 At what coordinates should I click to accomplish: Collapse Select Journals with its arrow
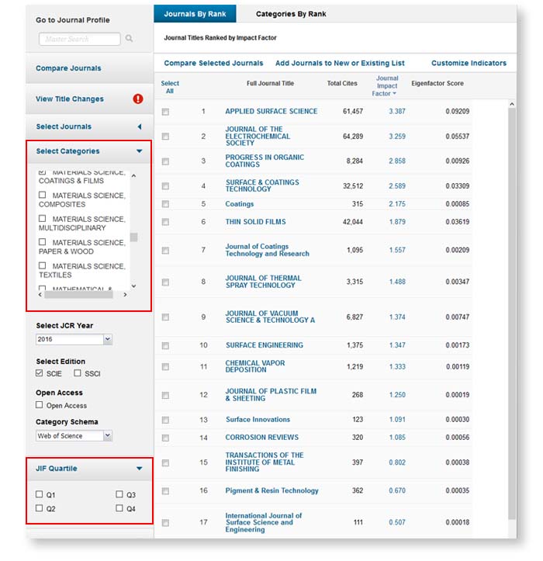(139, 126)
